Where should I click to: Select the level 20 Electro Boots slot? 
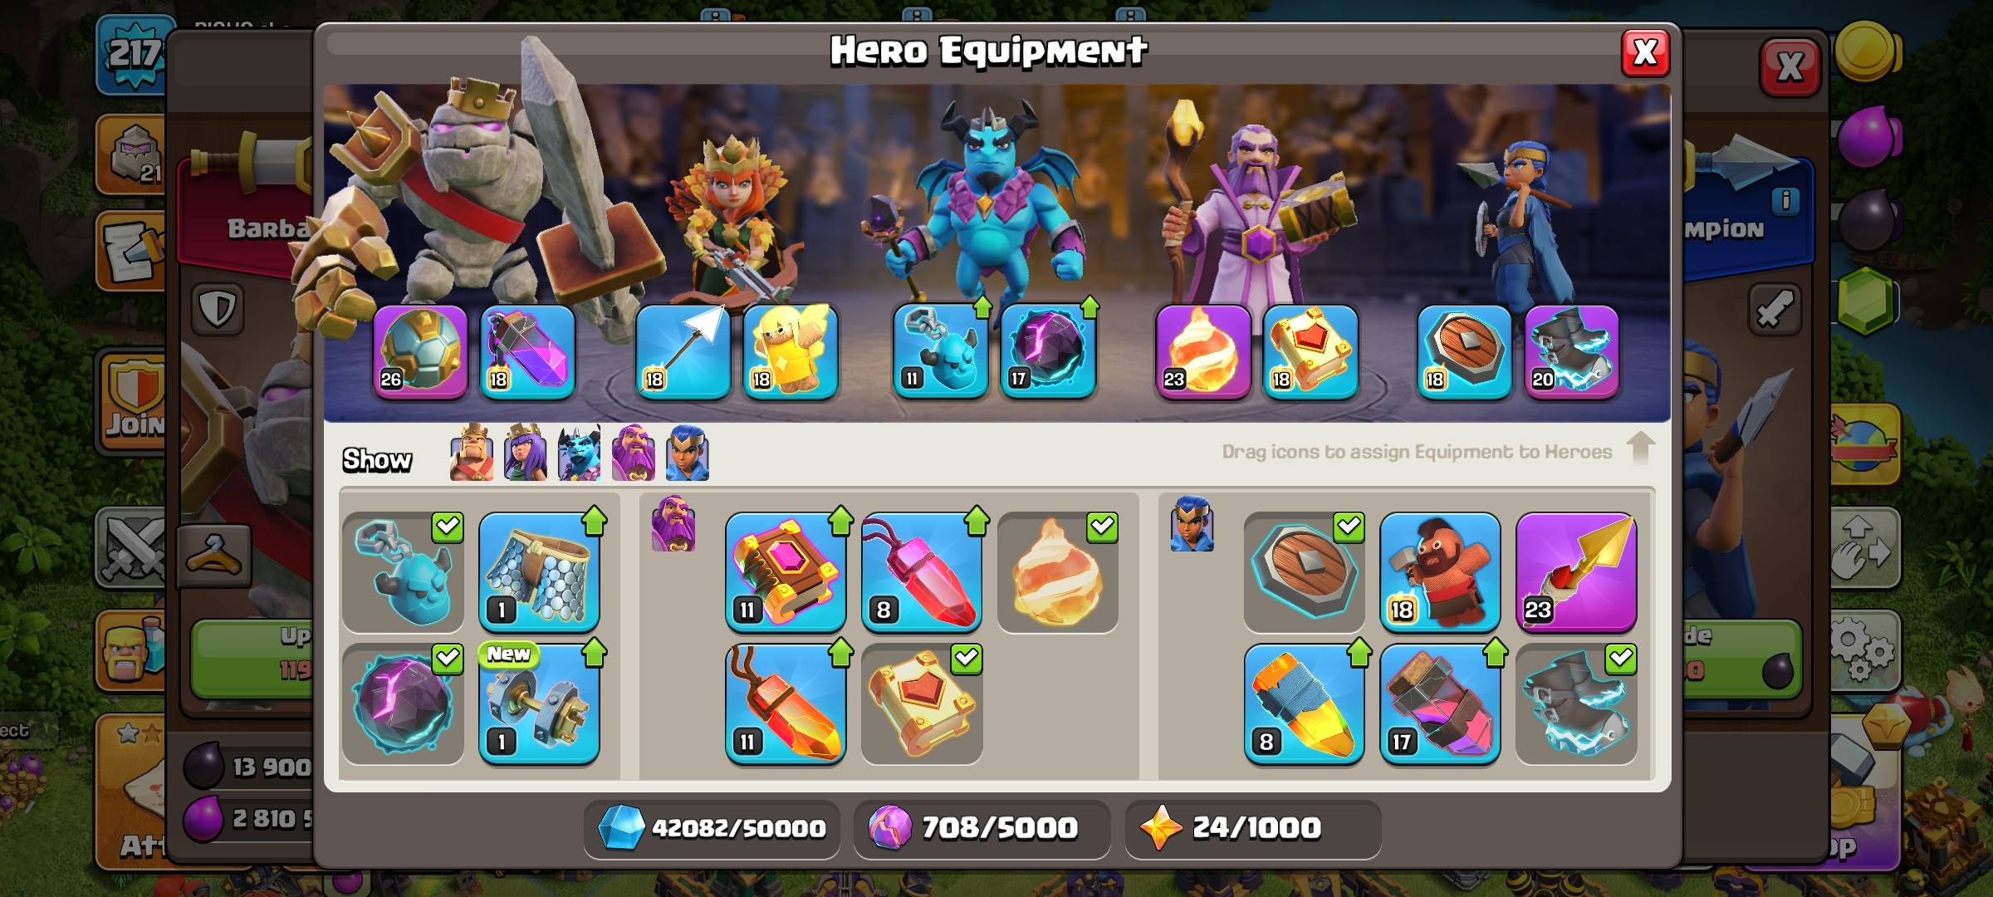[1572, 351]
